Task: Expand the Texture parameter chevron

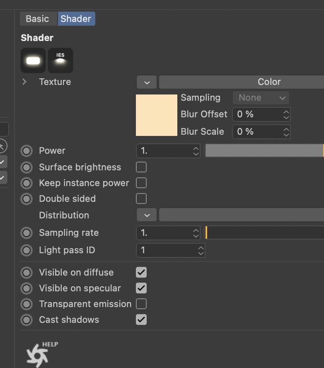Action: pos(24,82)
